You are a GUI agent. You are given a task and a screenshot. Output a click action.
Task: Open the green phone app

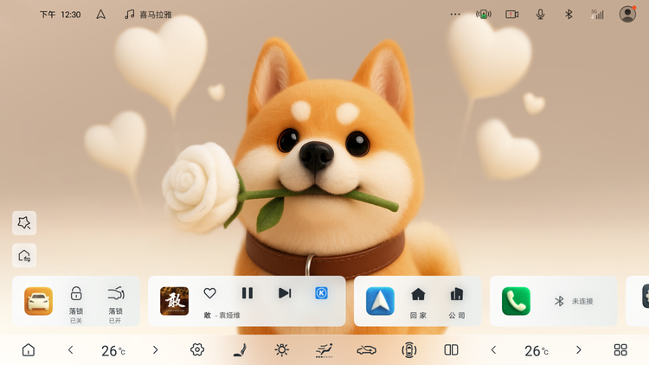517,301
